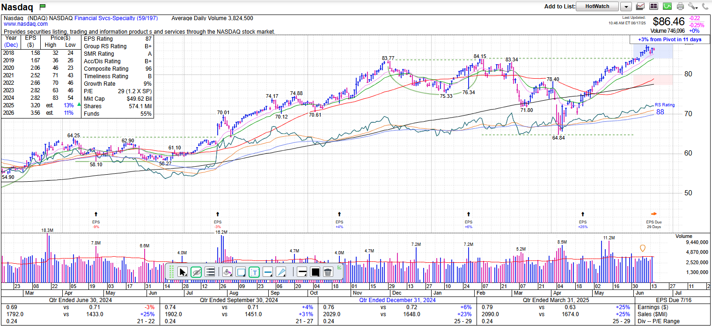
Task: Select Qtr Ended June 30, 2024 header
Action: pyautogui.click(x=80, y=300)
